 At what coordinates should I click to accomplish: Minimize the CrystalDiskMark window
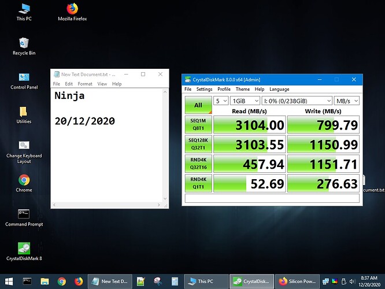pos(320,80)
